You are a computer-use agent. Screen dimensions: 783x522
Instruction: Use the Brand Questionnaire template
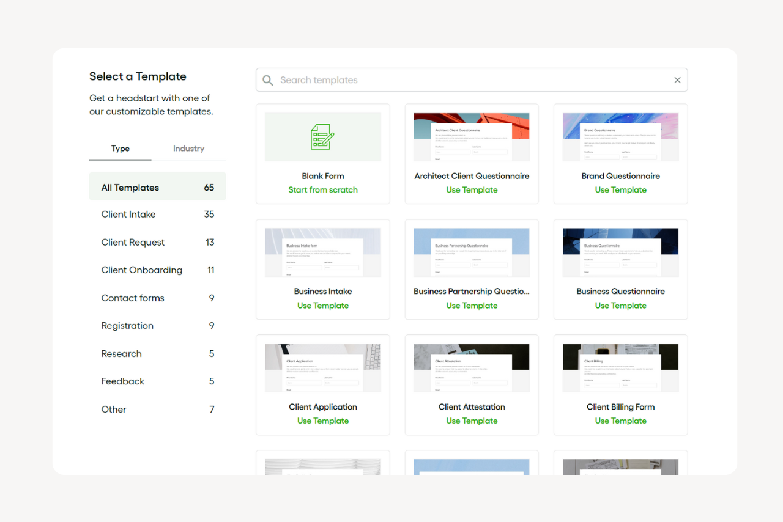click(621, 190)
